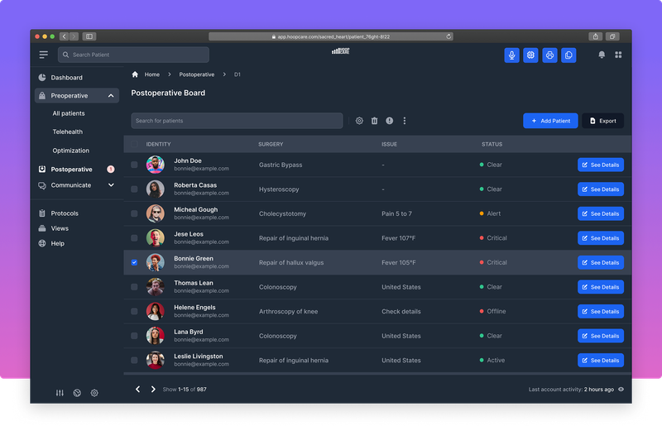Click the Home breadcrumb link
The width and height of the screenshot is (662, 426).
[x=151, y=74]
